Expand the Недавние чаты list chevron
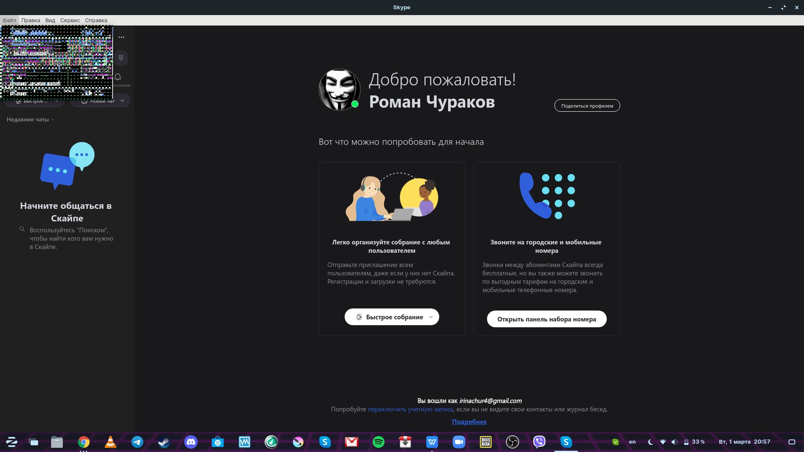 [53, 119]
